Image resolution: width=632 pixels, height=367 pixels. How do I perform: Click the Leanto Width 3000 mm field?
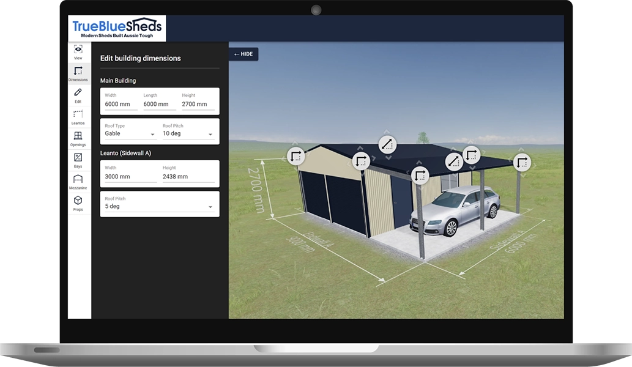coord(130,176)
